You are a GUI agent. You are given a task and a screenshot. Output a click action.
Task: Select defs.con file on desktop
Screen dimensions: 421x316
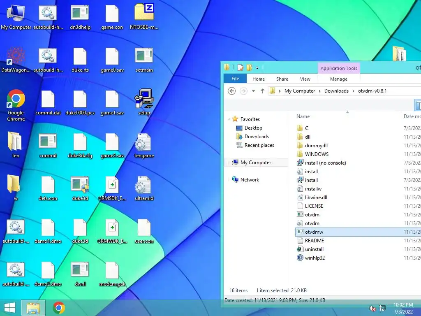coord(48,188)
